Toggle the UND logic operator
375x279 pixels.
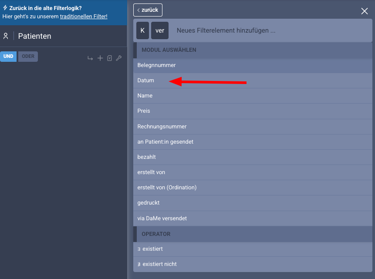click(8, 57)
